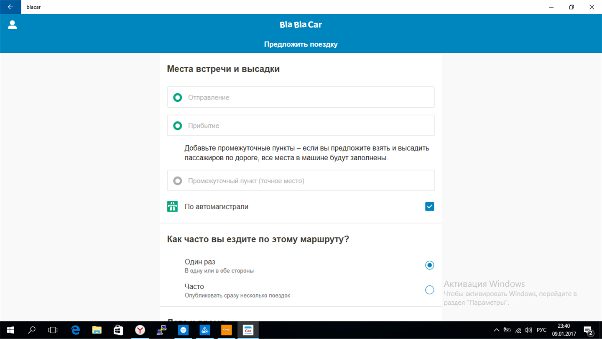Select the Часто radio button

[429, 290]
